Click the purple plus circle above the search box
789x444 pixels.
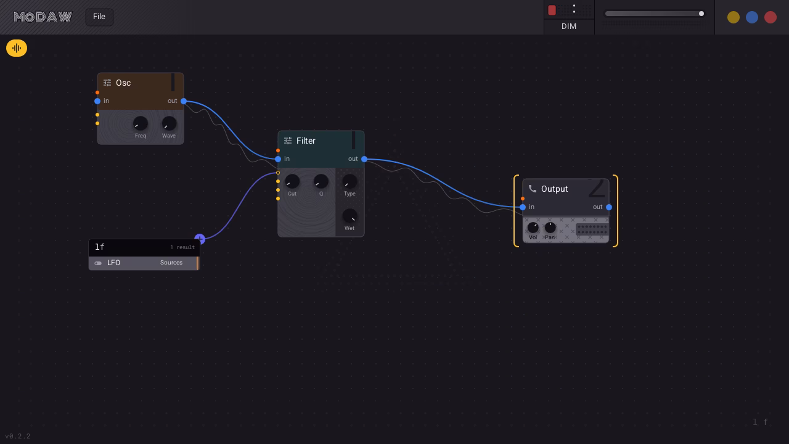(200, 239)
